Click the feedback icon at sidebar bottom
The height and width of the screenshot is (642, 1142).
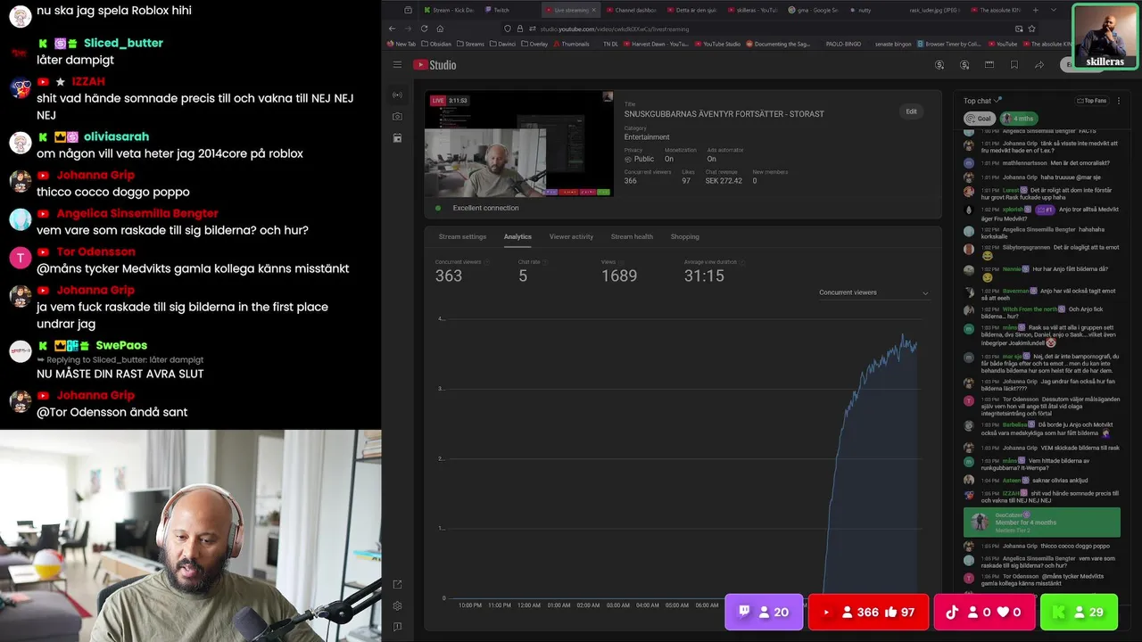pyautogui.click(x=397, y=627)
